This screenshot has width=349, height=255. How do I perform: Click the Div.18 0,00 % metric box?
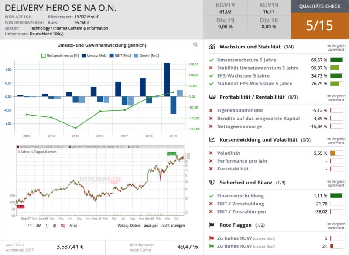[x=269, y=24]
